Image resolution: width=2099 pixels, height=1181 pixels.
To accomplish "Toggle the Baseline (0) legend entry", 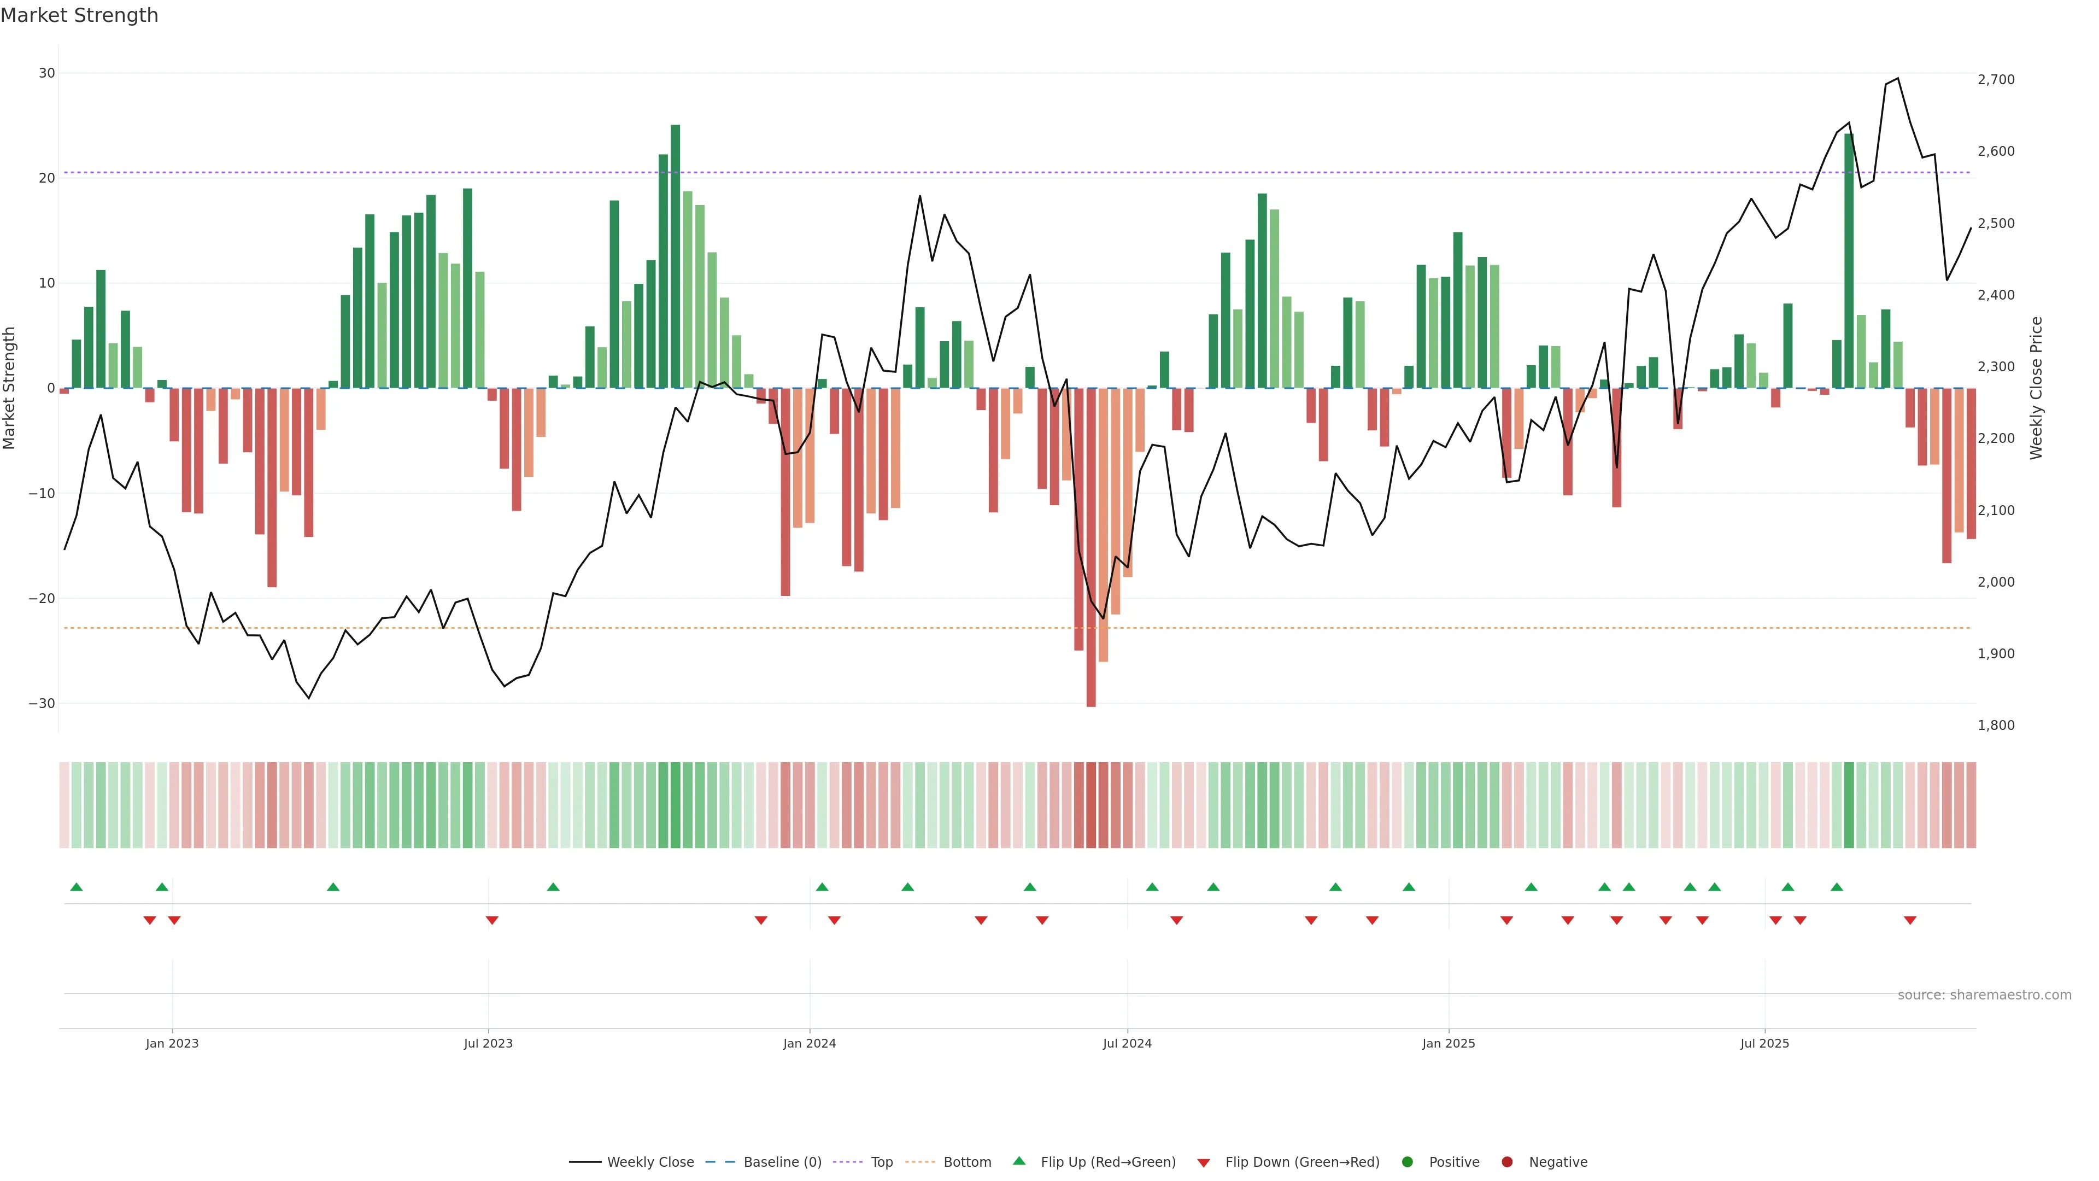I will (782, 1161).
